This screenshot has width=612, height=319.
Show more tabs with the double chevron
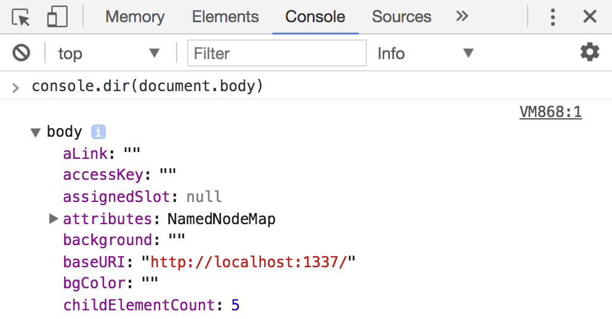(462, 17)
